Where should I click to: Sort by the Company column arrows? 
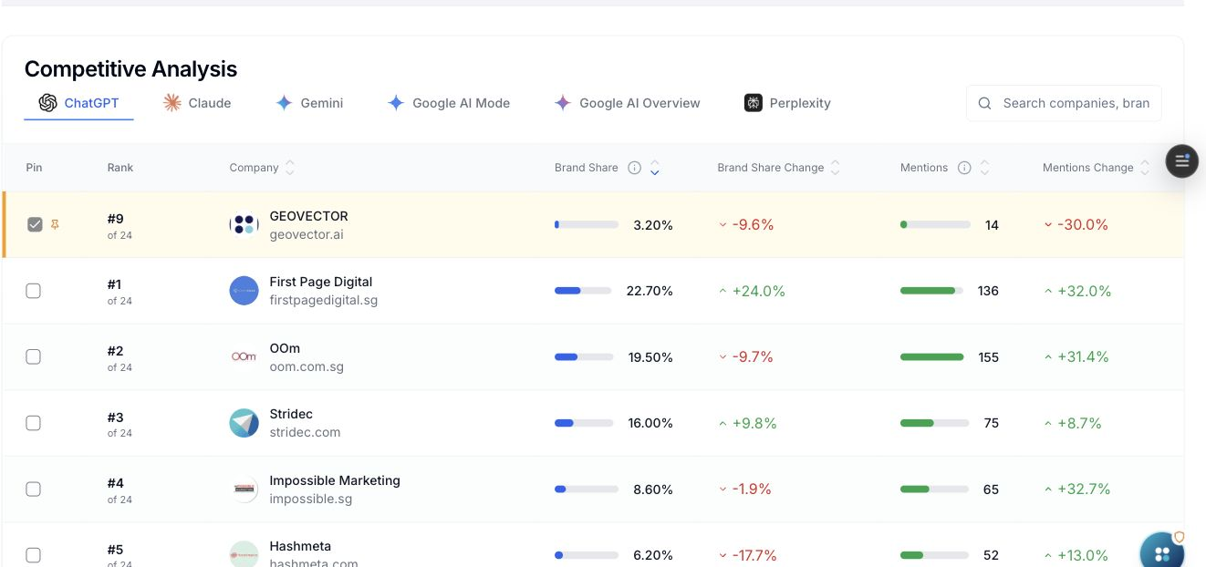coord(290,168)
